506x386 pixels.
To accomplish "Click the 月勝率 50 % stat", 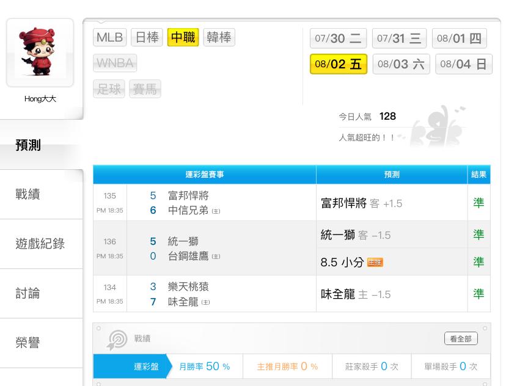I will (205, 366).
